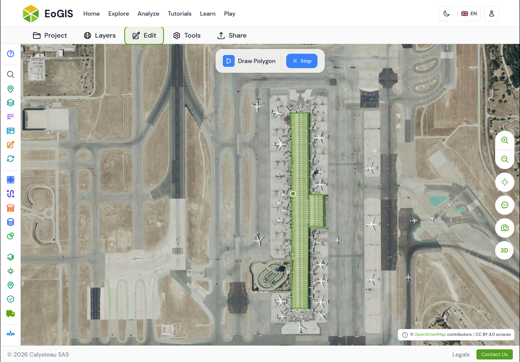520x362 pixels.
Task: Click the white polygon vertex handle
Action: point(293,194)
